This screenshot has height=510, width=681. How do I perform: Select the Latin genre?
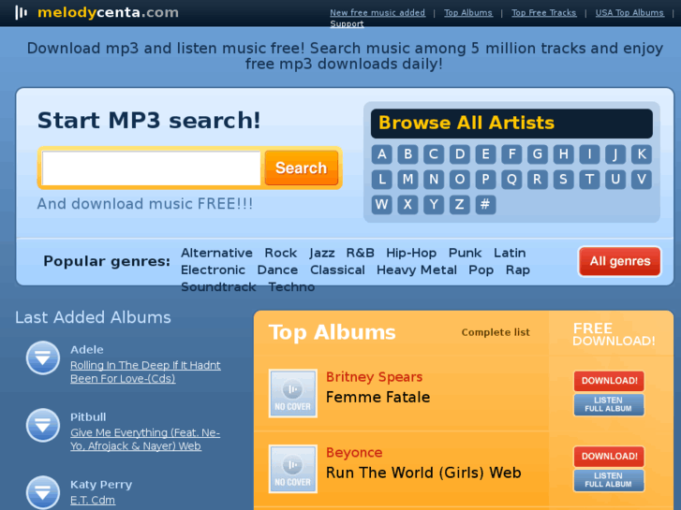[x=510, y=253]
